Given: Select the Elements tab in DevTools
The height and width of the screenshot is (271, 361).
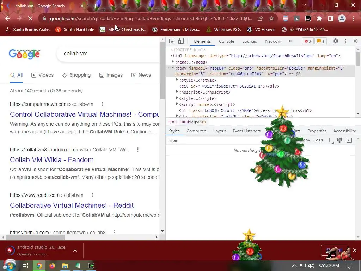Looking at the screenshot, I should tap(202, 41).
